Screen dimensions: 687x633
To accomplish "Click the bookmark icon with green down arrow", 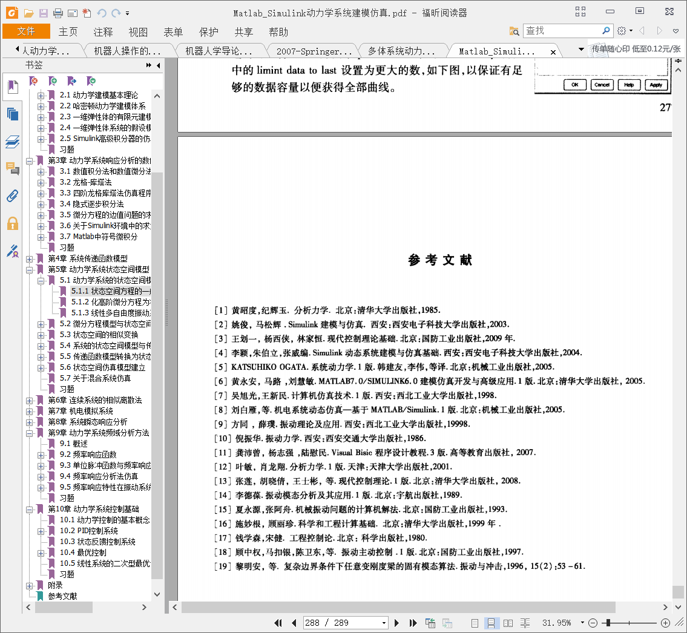I will (91, 81).
